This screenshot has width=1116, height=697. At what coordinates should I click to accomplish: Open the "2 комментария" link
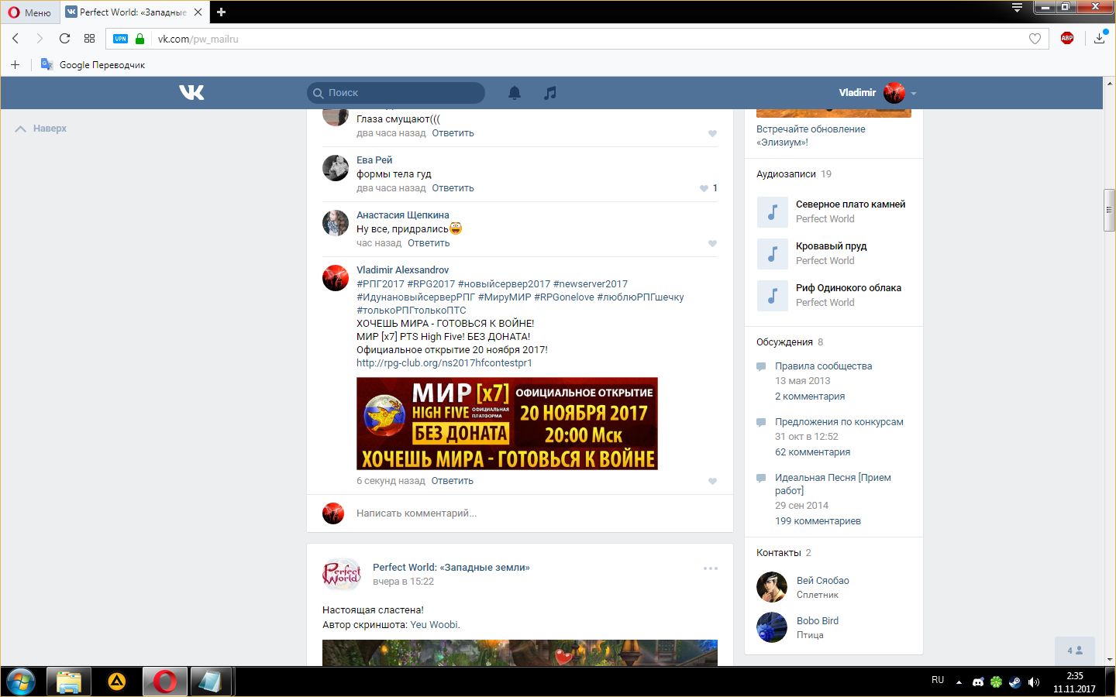[810, 397]
